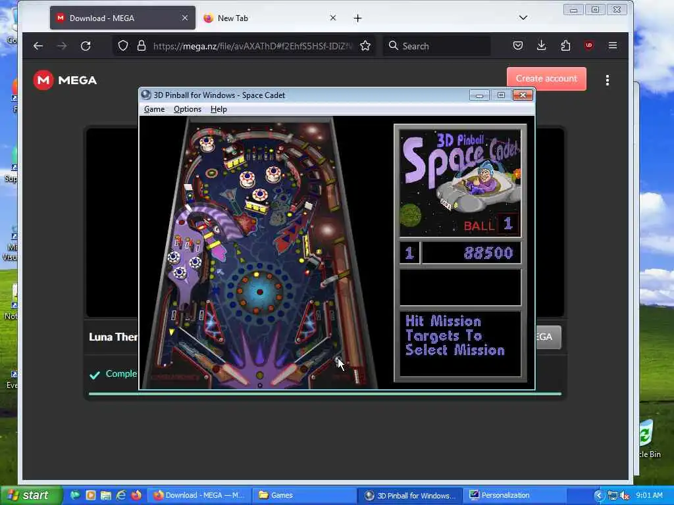This screenshot has height=505, width=674.
Task: Click the pinball table plunger
Action: pos(357,375)
